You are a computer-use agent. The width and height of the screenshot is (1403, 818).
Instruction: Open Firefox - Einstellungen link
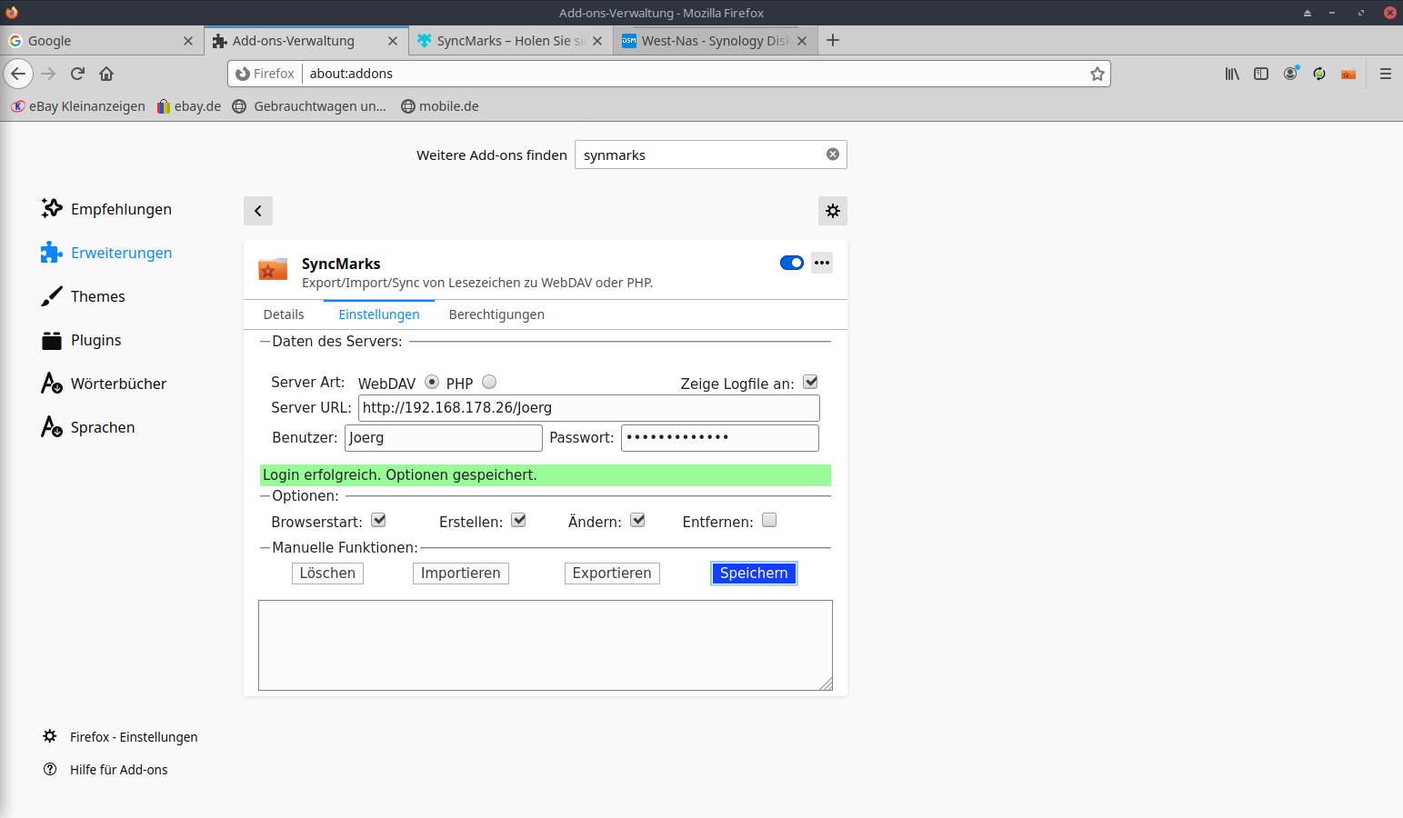coord(120,737)
